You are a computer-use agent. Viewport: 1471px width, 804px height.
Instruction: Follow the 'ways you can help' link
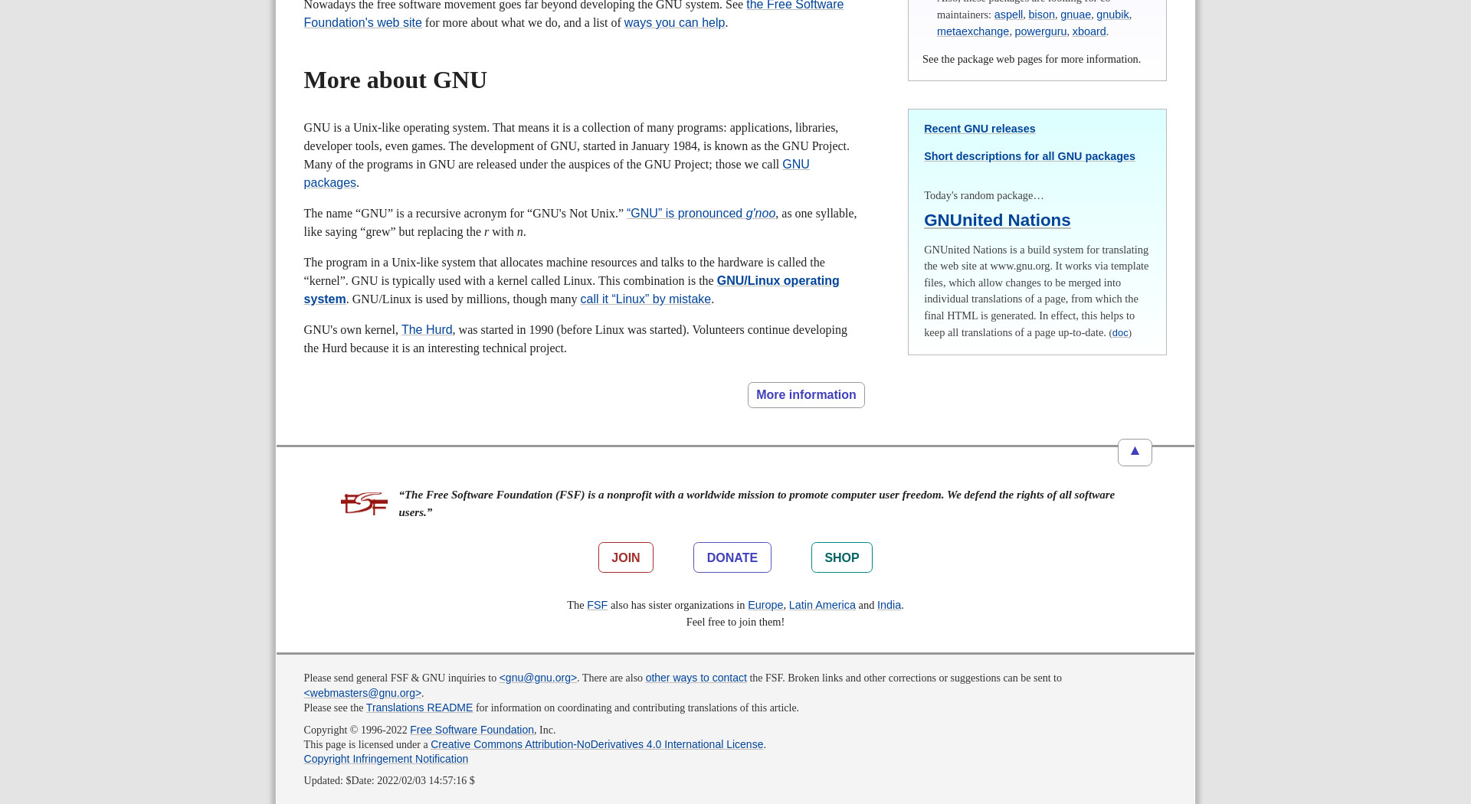(x=674, y=23)
